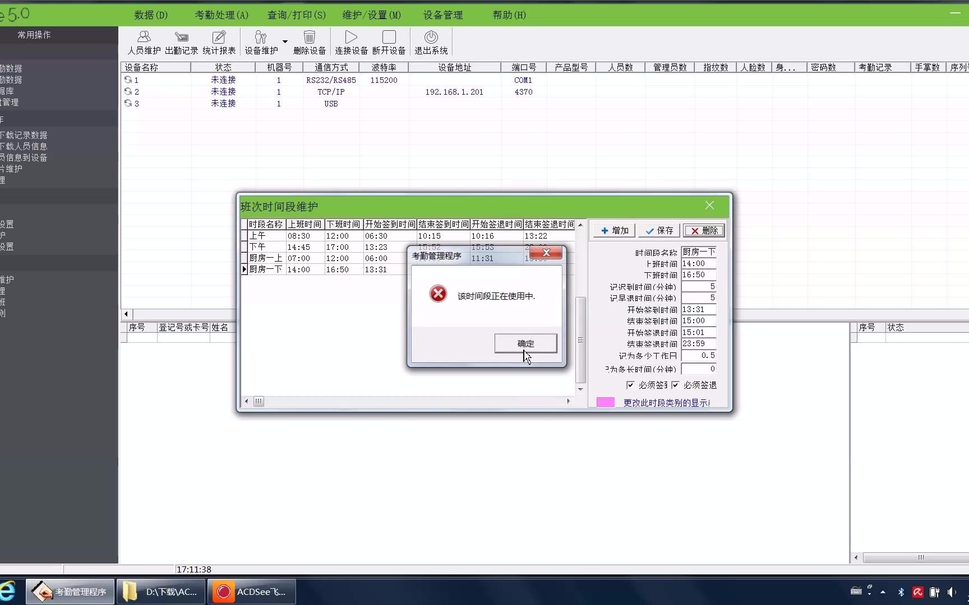Screen dimensions: 969x605
Task: Click the 上班时间 input showing 14:00
Action: [x=699, y=263]
